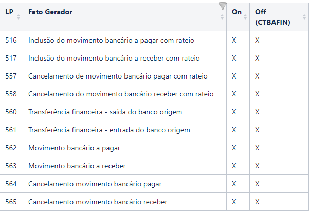This screenshot has height=214, width=309.
Task: Click the Off (CTBAFIN) header label
Action: point(272,17)
